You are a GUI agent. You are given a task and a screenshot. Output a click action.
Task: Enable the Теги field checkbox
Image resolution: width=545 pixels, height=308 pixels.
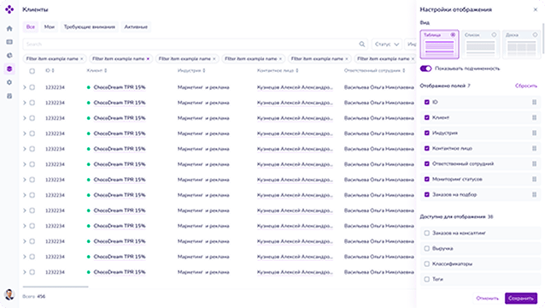pyautogui.click(x=427, y=279)
